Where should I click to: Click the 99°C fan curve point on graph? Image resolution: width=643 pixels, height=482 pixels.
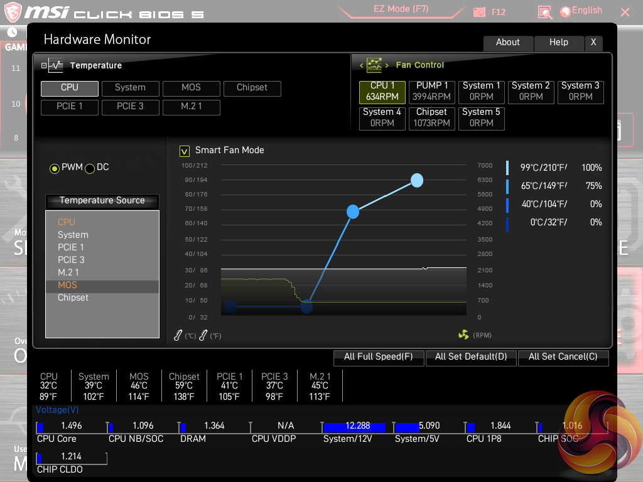point(417,181)
